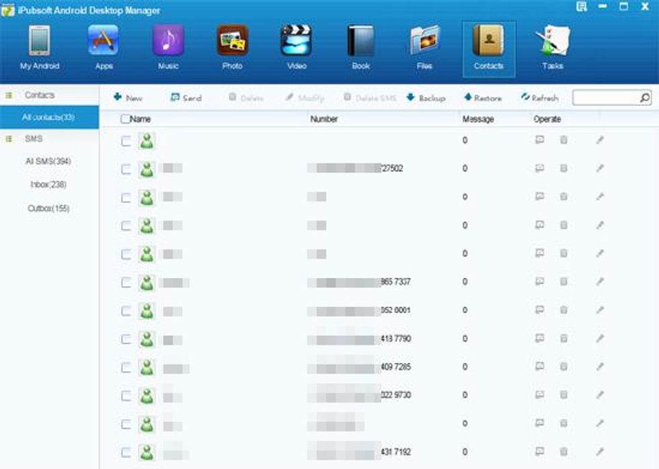The image size is (659, 469).
Task: Click the Delete toolbar button
Action: click(x=246, y=98)
